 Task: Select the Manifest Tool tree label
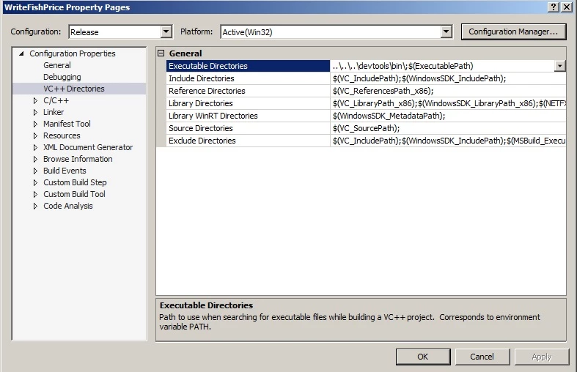coord(67,124)
